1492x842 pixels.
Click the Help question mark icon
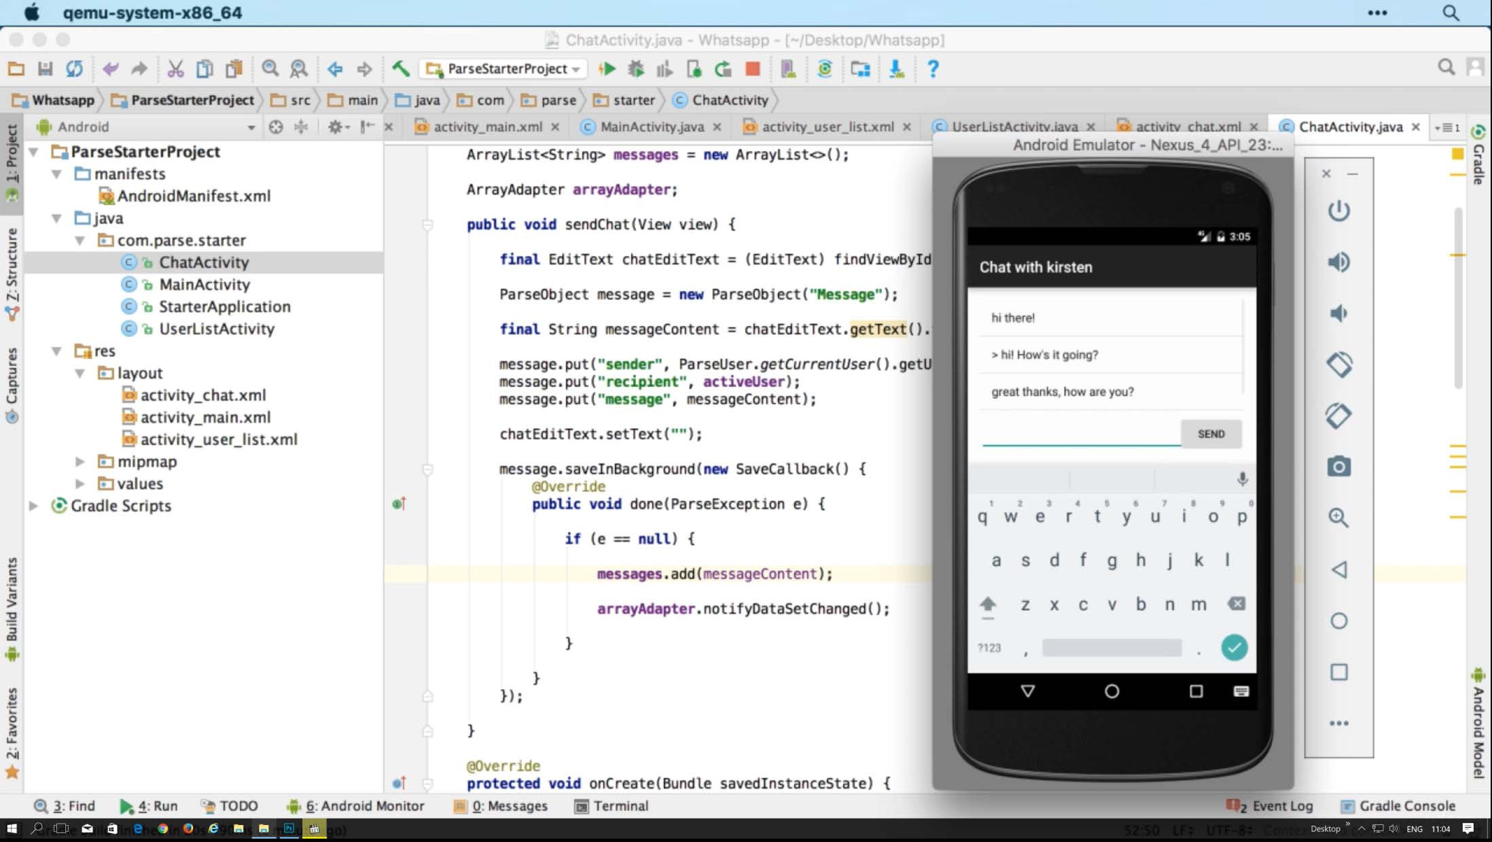(x=933, y=69)
